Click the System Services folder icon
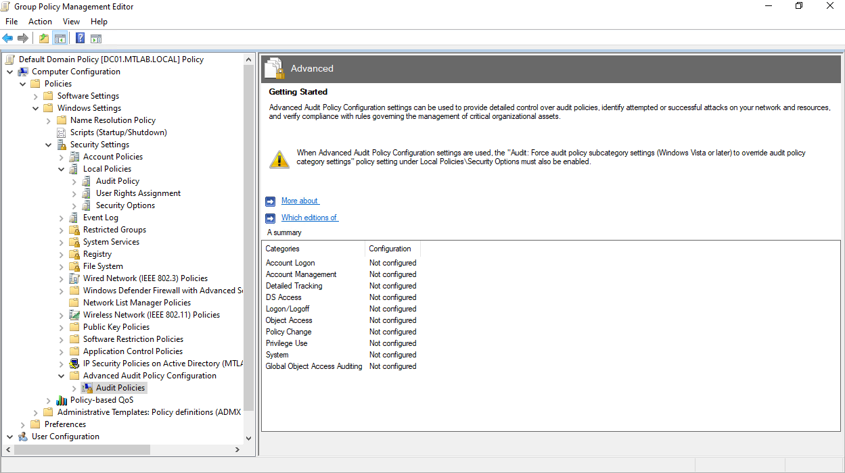 (x=74, y=242)
